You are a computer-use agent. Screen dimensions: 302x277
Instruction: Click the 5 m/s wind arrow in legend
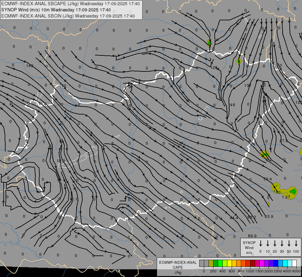coord(260,243)
